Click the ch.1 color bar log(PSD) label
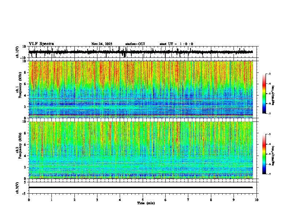The image size is (289, 224). coord(273,96)
